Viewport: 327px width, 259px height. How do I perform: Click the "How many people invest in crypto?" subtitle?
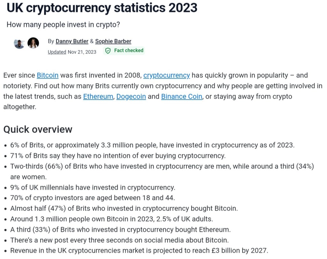click(63, 25)
